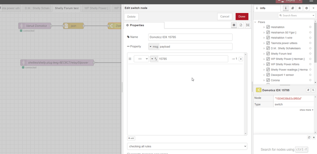Edit the rule value 15785 field
Image resolution: width=317 pixels, height=154 pixels.
point(193,59)
